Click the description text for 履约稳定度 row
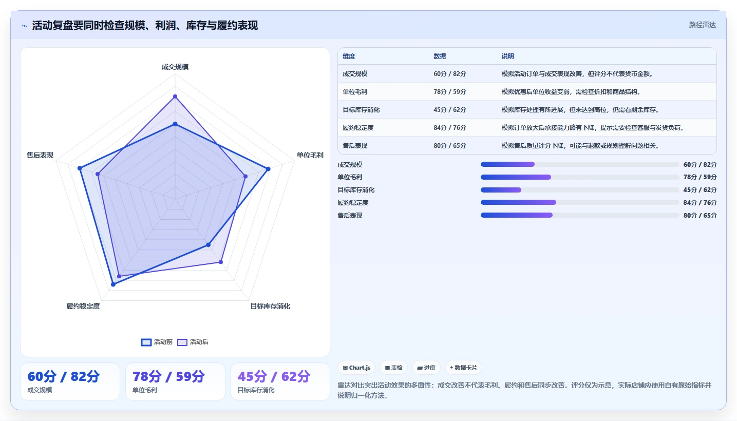Viewport: 737px width, 421px height. click(x=592, y=128)
